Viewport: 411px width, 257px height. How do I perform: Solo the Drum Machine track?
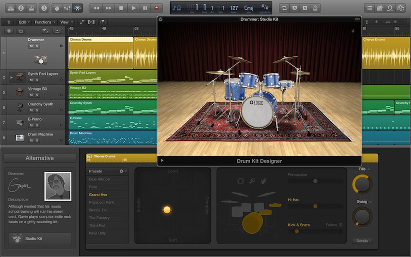point(37,140)
